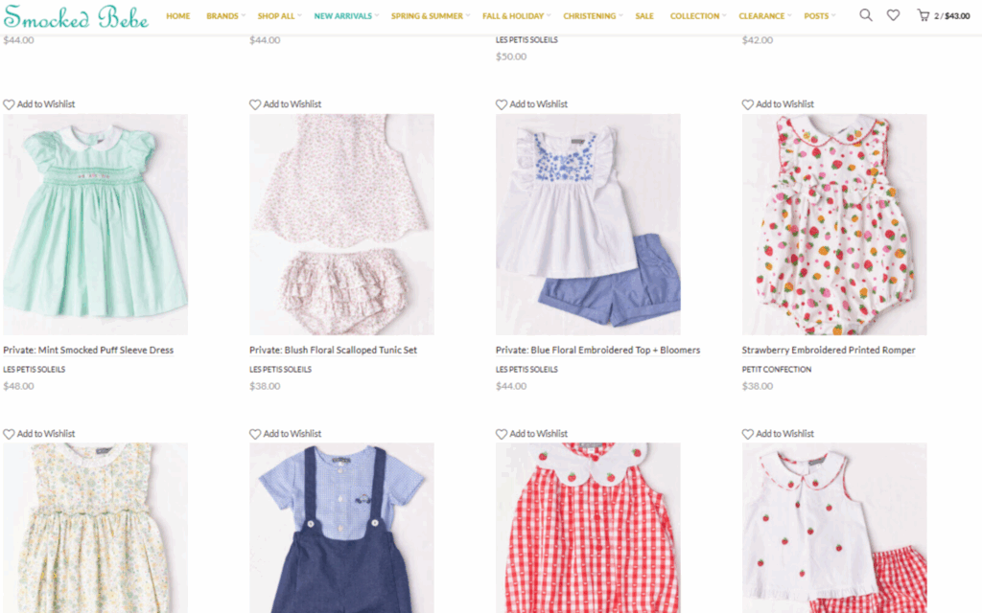The width and height of the screenshot is (982, 613).
Task: Click heart icon above Strawberry Embroidered Printed Romper
Action: 748,104
